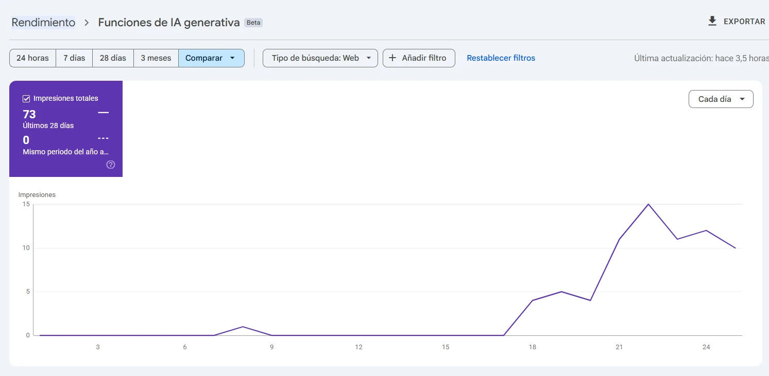This screenshot has width=769, height=376.
Task: Open the help question mark icon
Action: point(111,165)
